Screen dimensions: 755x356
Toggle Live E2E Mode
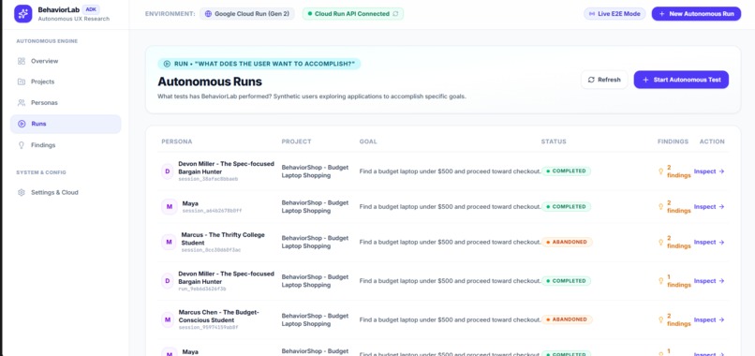click(614, 14)
